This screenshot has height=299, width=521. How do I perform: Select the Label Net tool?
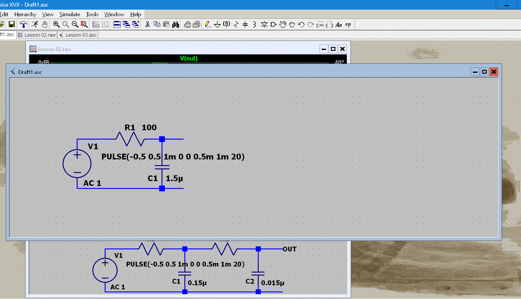pos(227,24)
